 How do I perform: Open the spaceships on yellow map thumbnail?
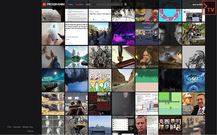pyautogui.click(x=53, y=104)
